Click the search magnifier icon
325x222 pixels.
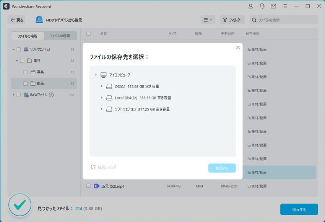click(x=254, y=20)
